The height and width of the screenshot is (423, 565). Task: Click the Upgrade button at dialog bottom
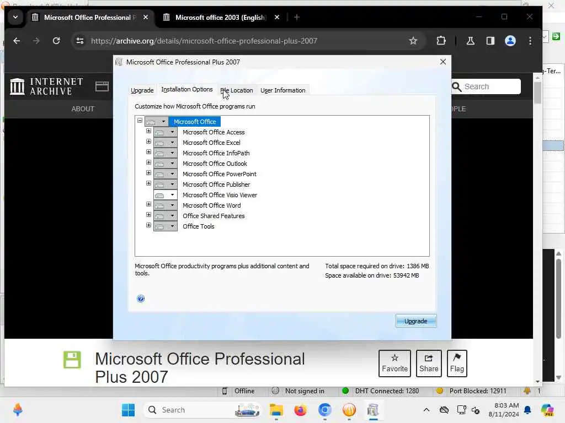416,321
